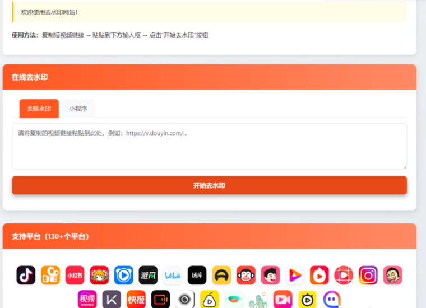The image size is (426, 308).
Task: Click the colorful triangle play icon
Action: (x=295, y=275)
